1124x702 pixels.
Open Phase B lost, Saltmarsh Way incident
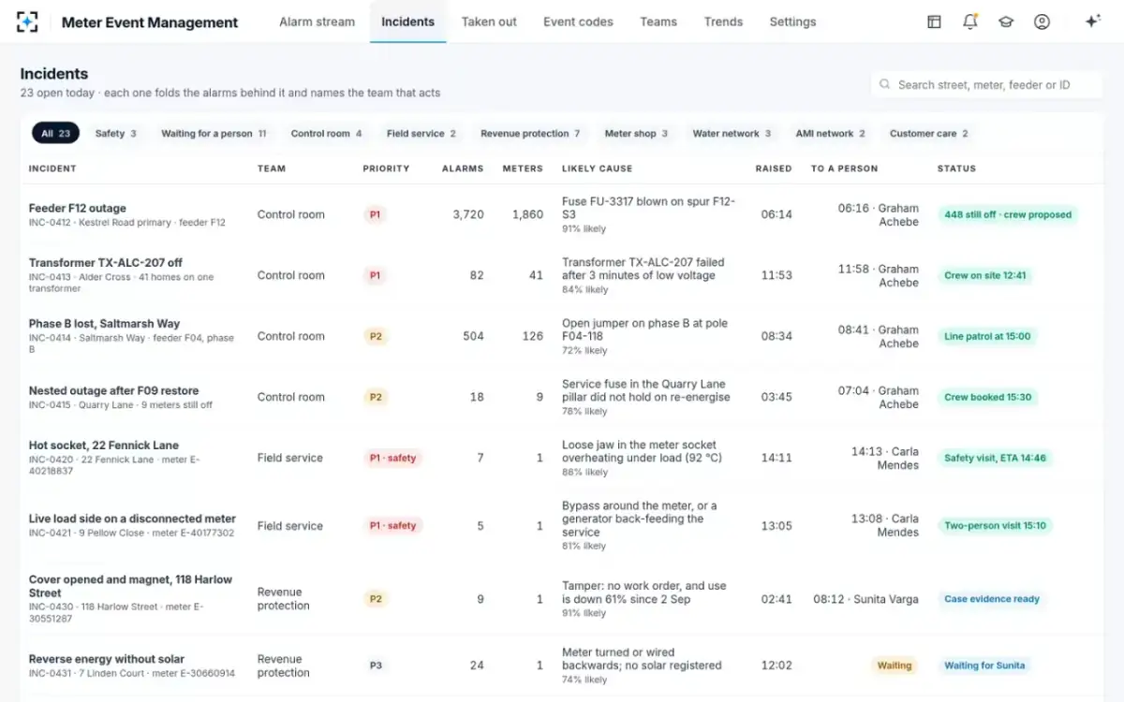[x=104, y=323]
